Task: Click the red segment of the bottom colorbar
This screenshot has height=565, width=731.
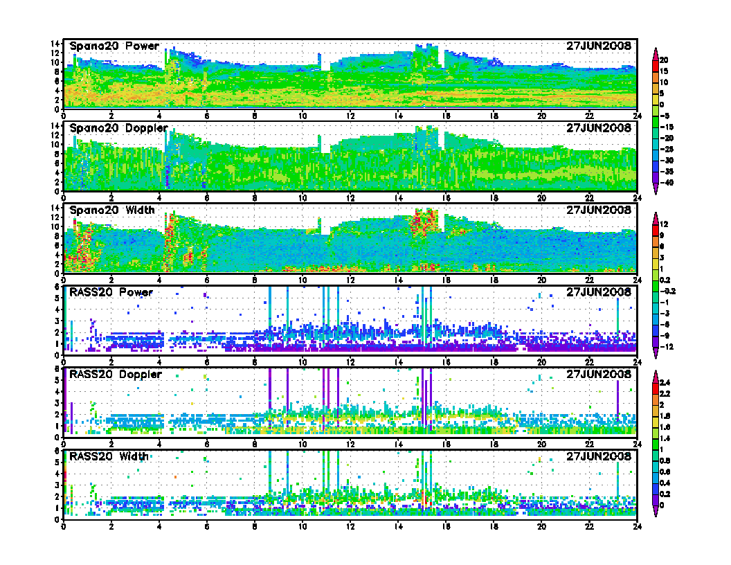Action: coord(655,388)
